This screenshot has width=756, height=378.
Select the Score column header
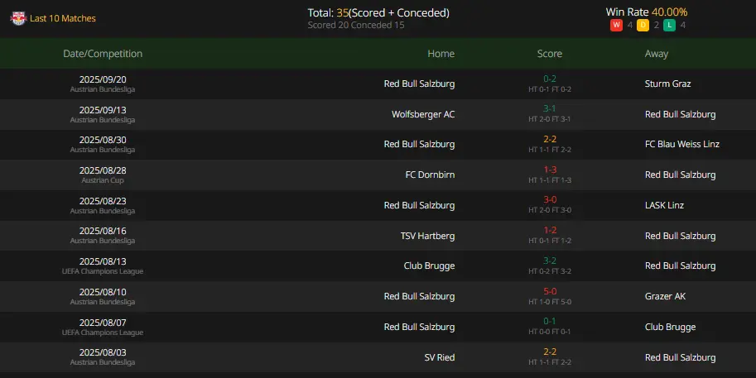tap(550, 54)
